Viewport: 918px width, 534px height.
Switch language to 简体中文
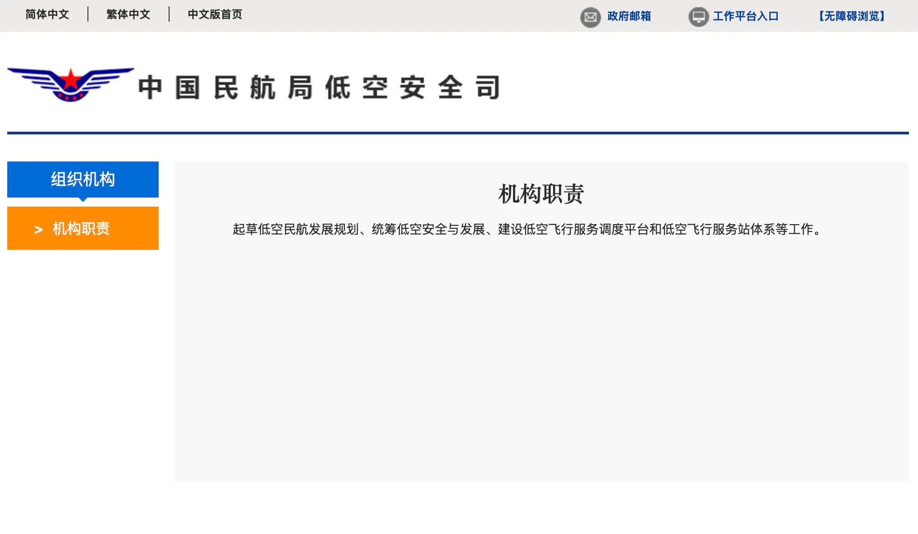tap(47, 14)
